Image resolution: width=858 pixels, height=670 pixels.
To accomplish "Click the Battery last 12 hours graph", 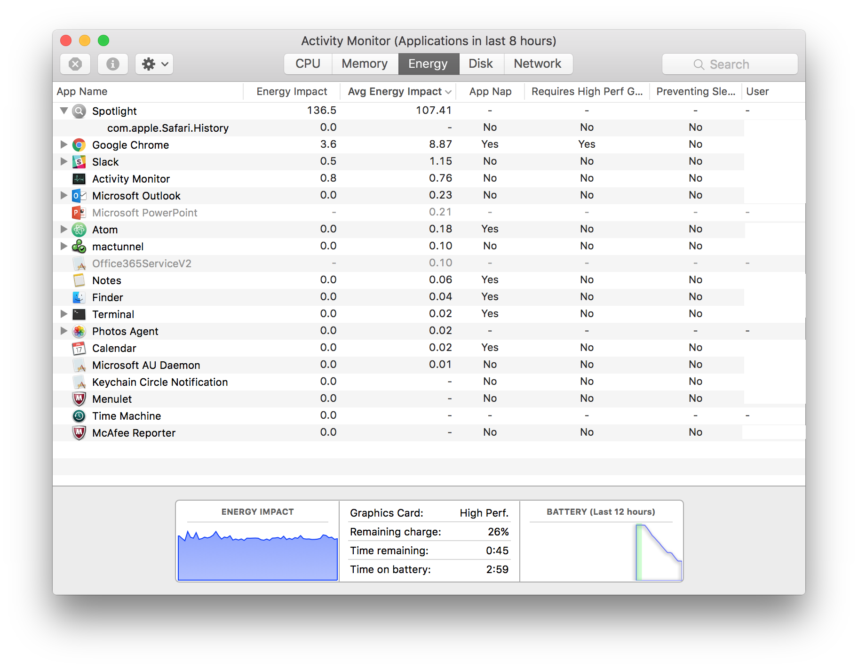I will click(601, 552).
